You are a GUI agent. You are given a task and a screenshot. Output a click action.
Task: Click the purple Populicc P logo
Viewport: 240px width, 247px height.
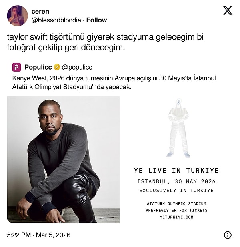tap(16, 67)
